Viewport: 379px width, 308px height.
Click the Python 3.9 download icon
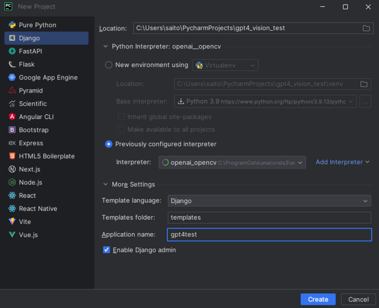click(181, 101)
